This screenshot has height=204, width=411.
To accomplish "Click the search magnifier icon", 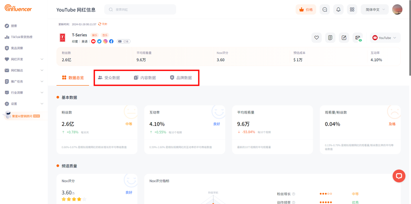I will pyautogui.click(x=111, y=10).
